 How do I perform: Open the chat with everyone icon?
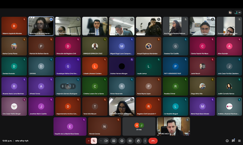tap(233, 141)
